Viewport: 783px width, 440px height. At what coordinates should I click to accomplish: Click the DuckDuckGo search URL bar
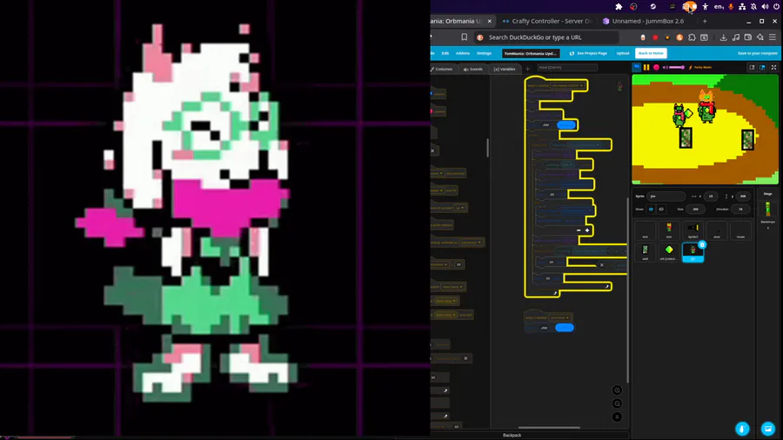pos(546,37)
